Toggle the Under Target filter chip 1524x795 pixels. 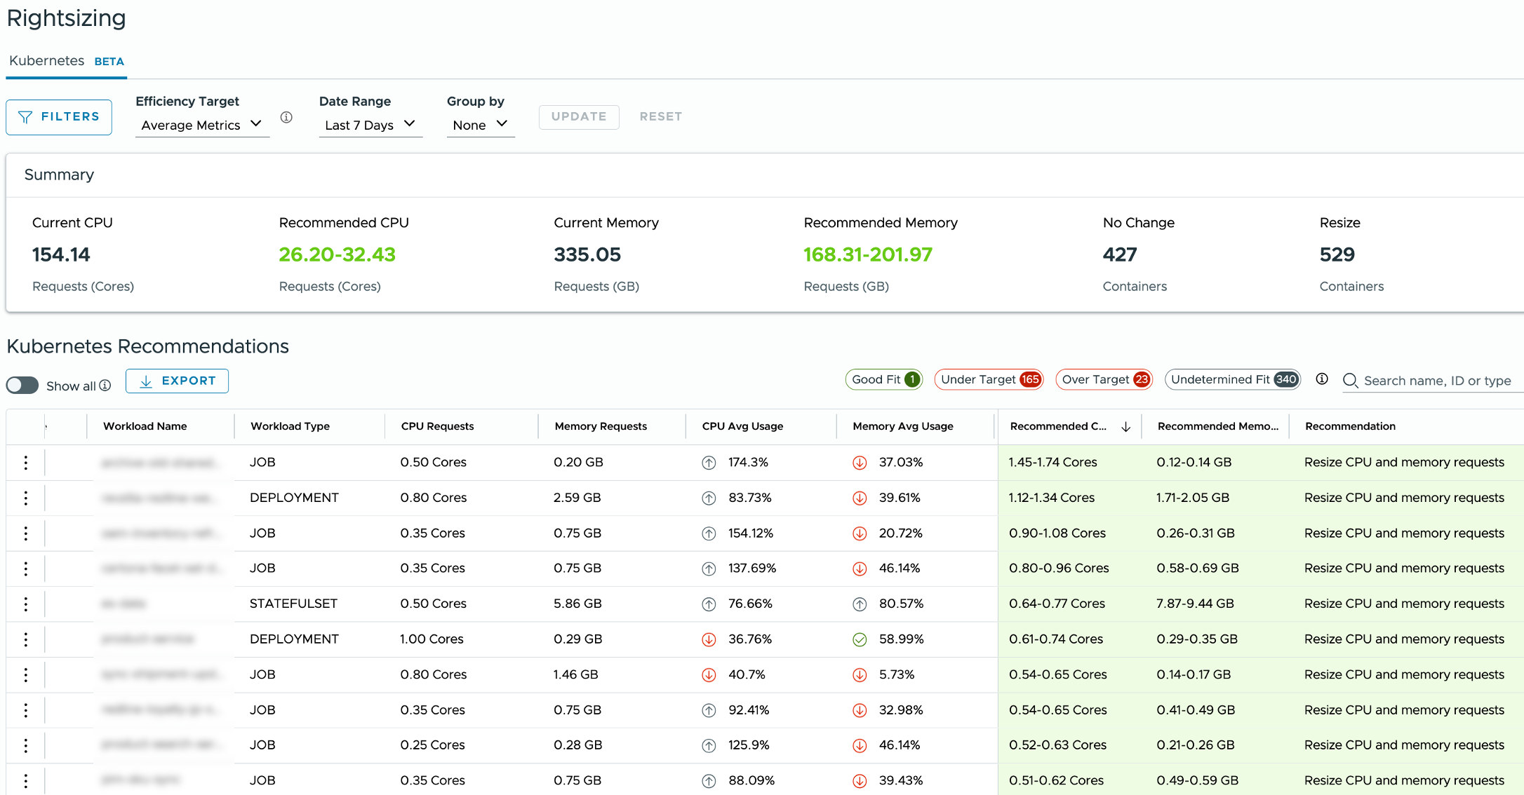pyautogui.click(x=989, y=379)
